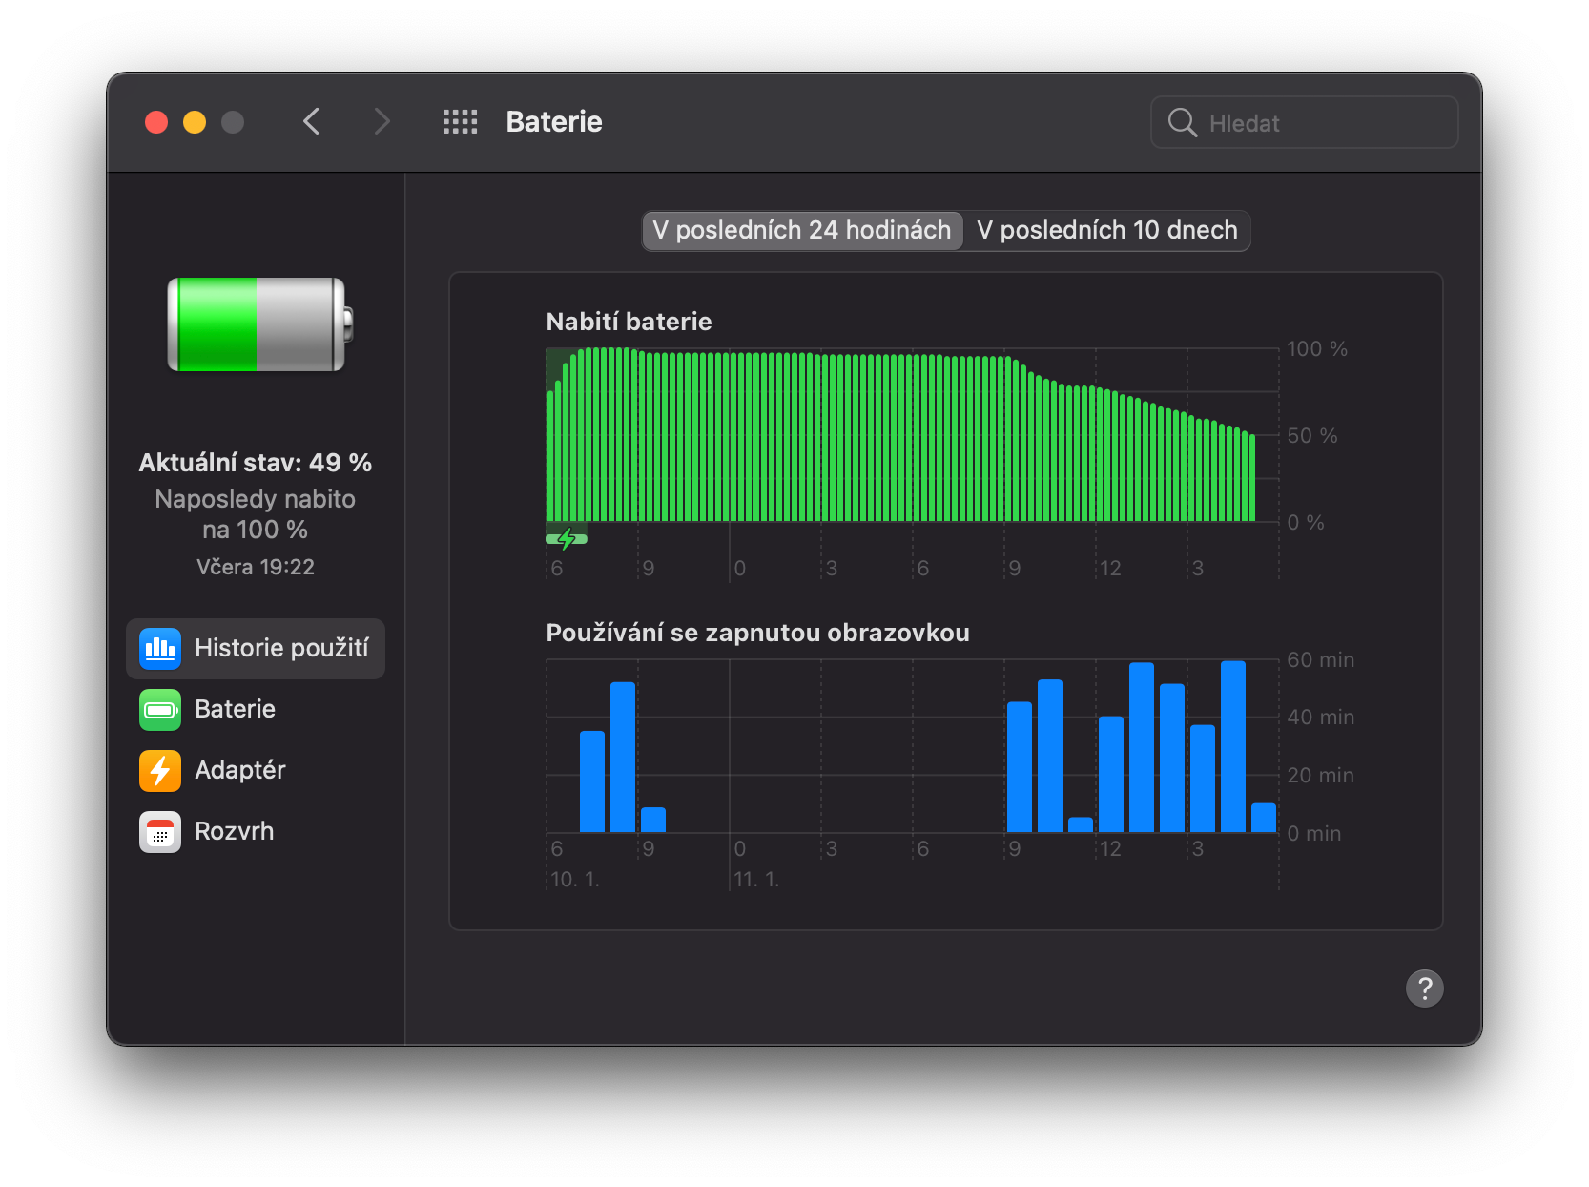This screenshot has width=1589, height=1187.
Task: Click the Včera 19:22 timestamp
Action: 256,567
